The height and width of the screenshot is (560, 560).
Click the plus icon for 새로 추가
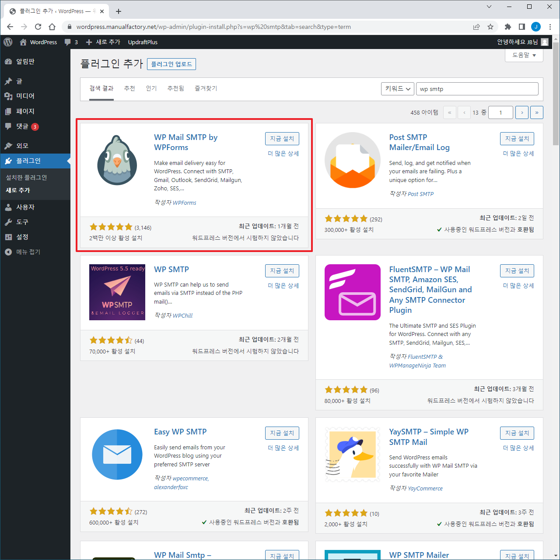[89, 42]
